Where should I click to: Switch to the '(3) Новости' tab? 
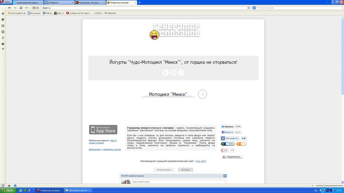click(59, 3)
